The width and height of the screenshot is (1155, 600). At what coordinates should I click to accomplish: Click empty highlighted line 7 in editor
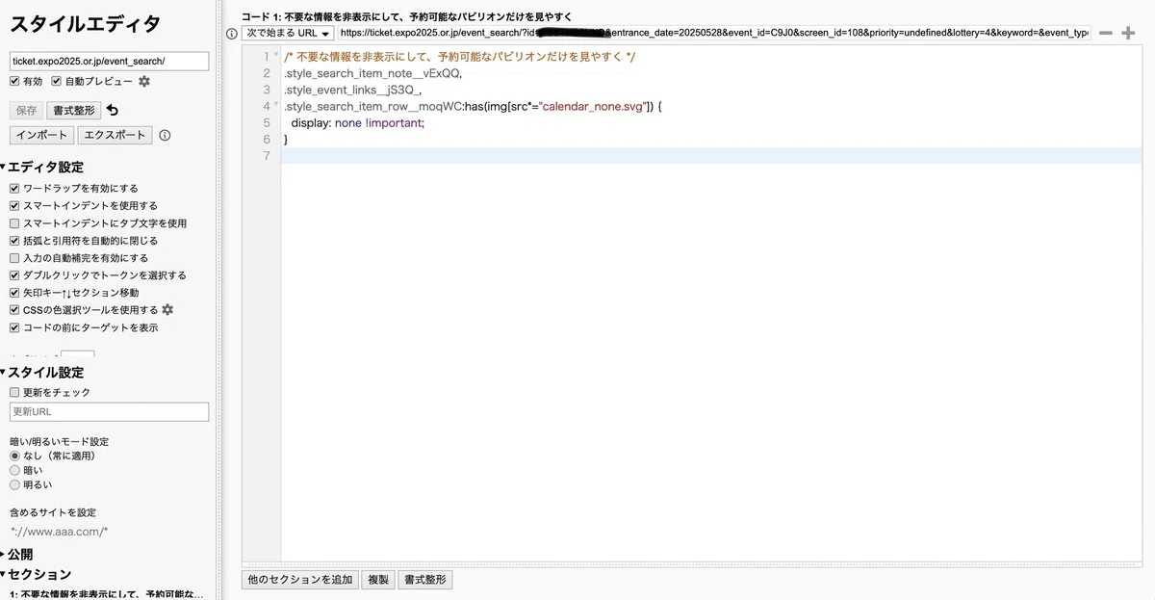(711, 155)
